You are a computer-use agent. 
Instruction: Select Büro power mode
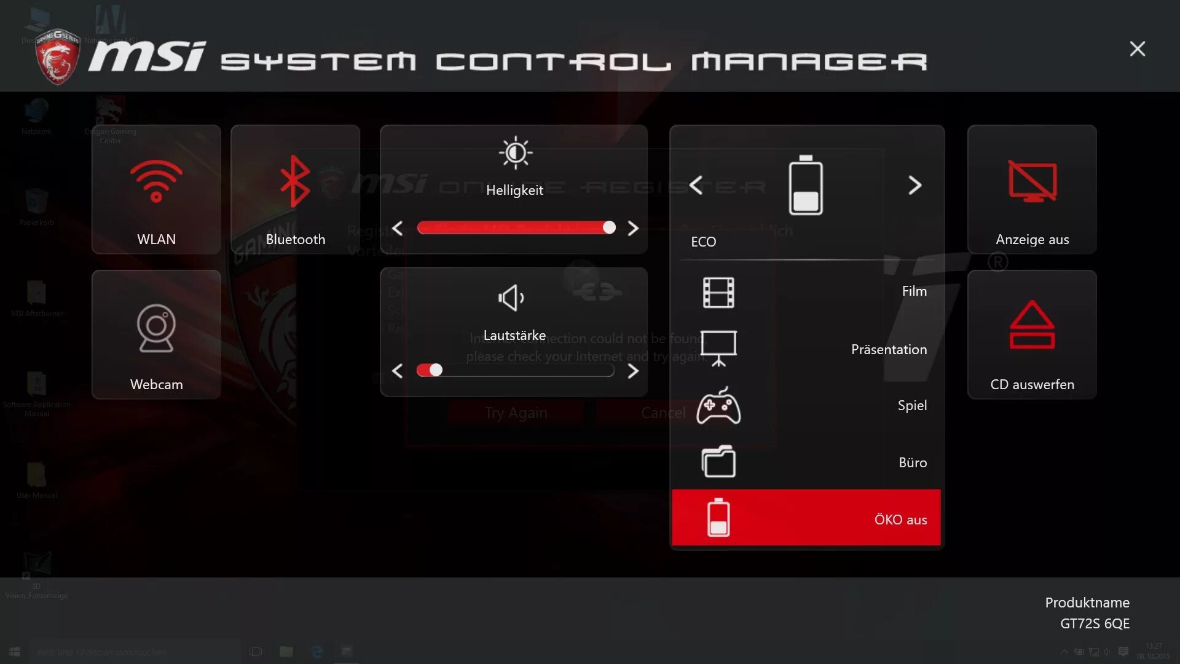[x=806, y=461]
